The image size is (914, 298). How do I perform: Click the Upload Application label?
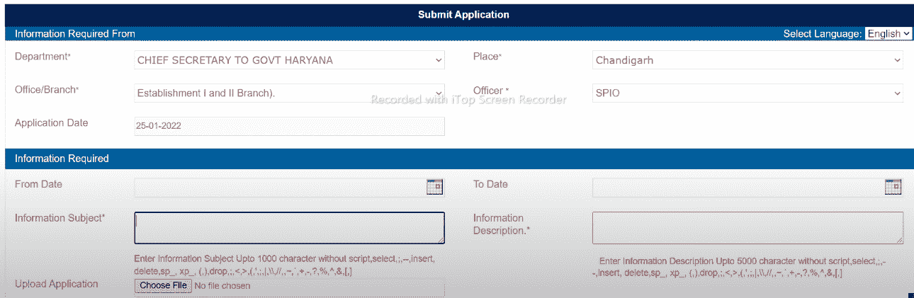coord(56,284)
